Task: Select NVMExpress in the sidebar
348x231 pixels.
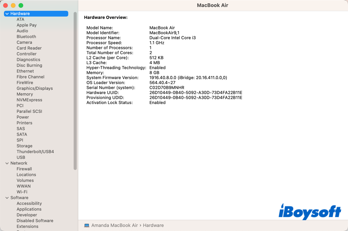Action: click(x=29, y=100)
